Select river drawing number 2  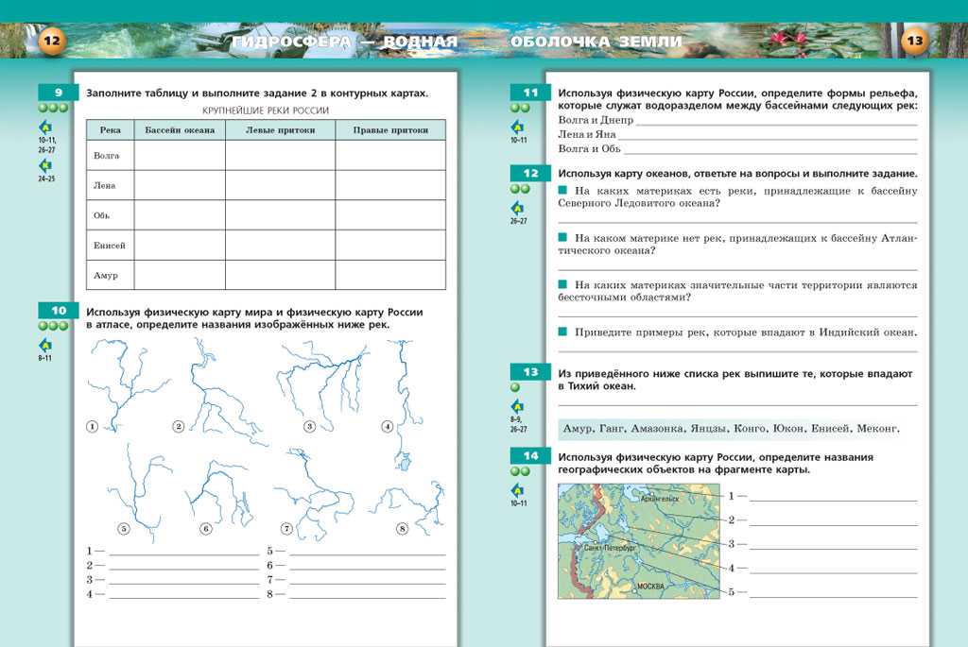point(227,390)
